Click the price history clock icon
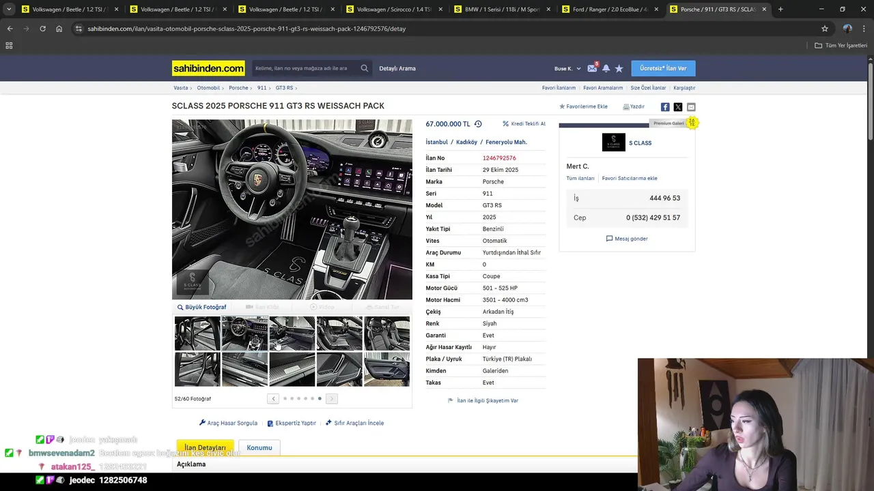The width and height of the screenshot is (874, 491). (478, 124)
